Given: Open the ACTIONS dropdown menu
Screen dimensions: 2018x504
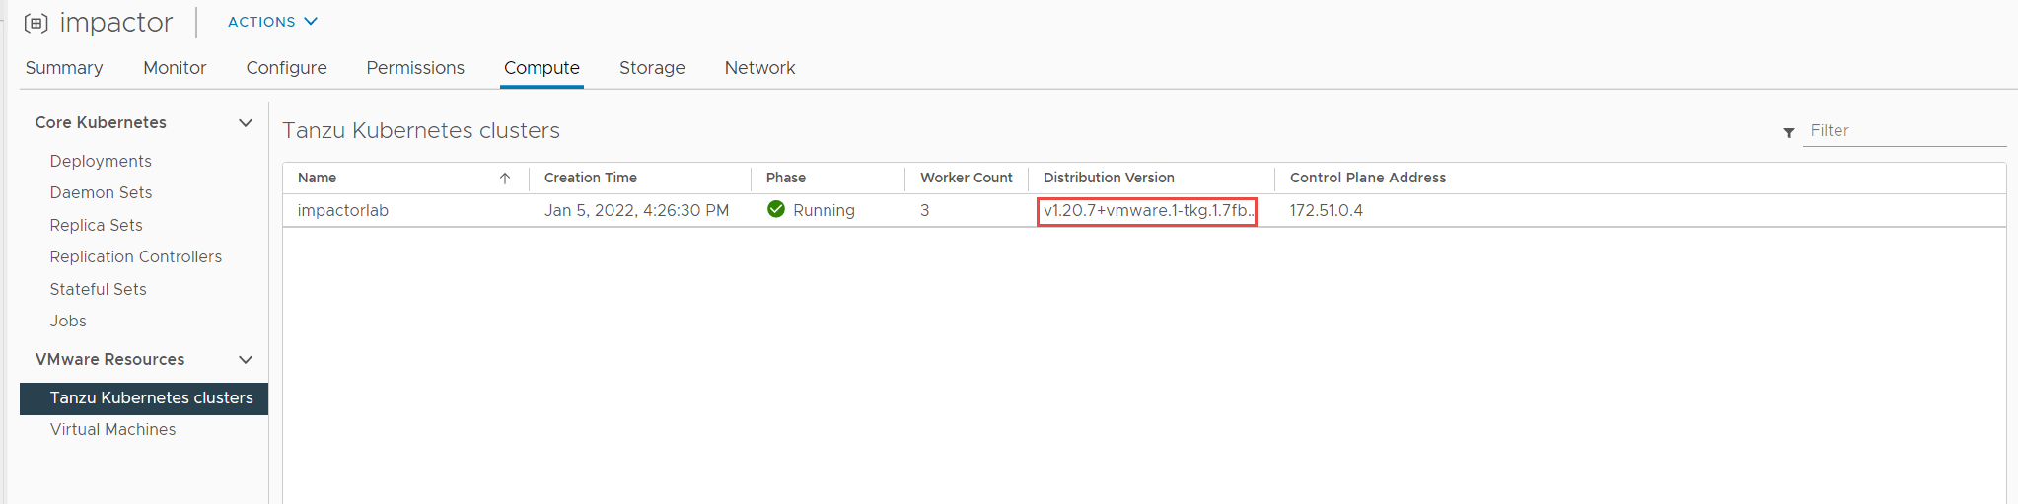Looking at the screenshot, I should tap(272, 22).
